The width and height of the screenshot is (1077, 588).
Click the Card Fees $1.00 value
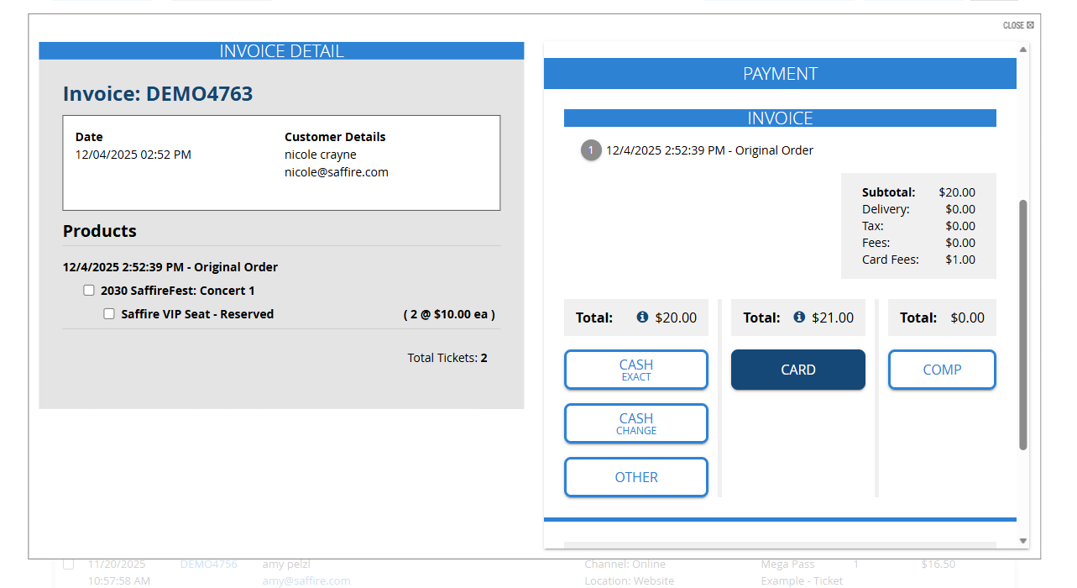tap(960, 260)
